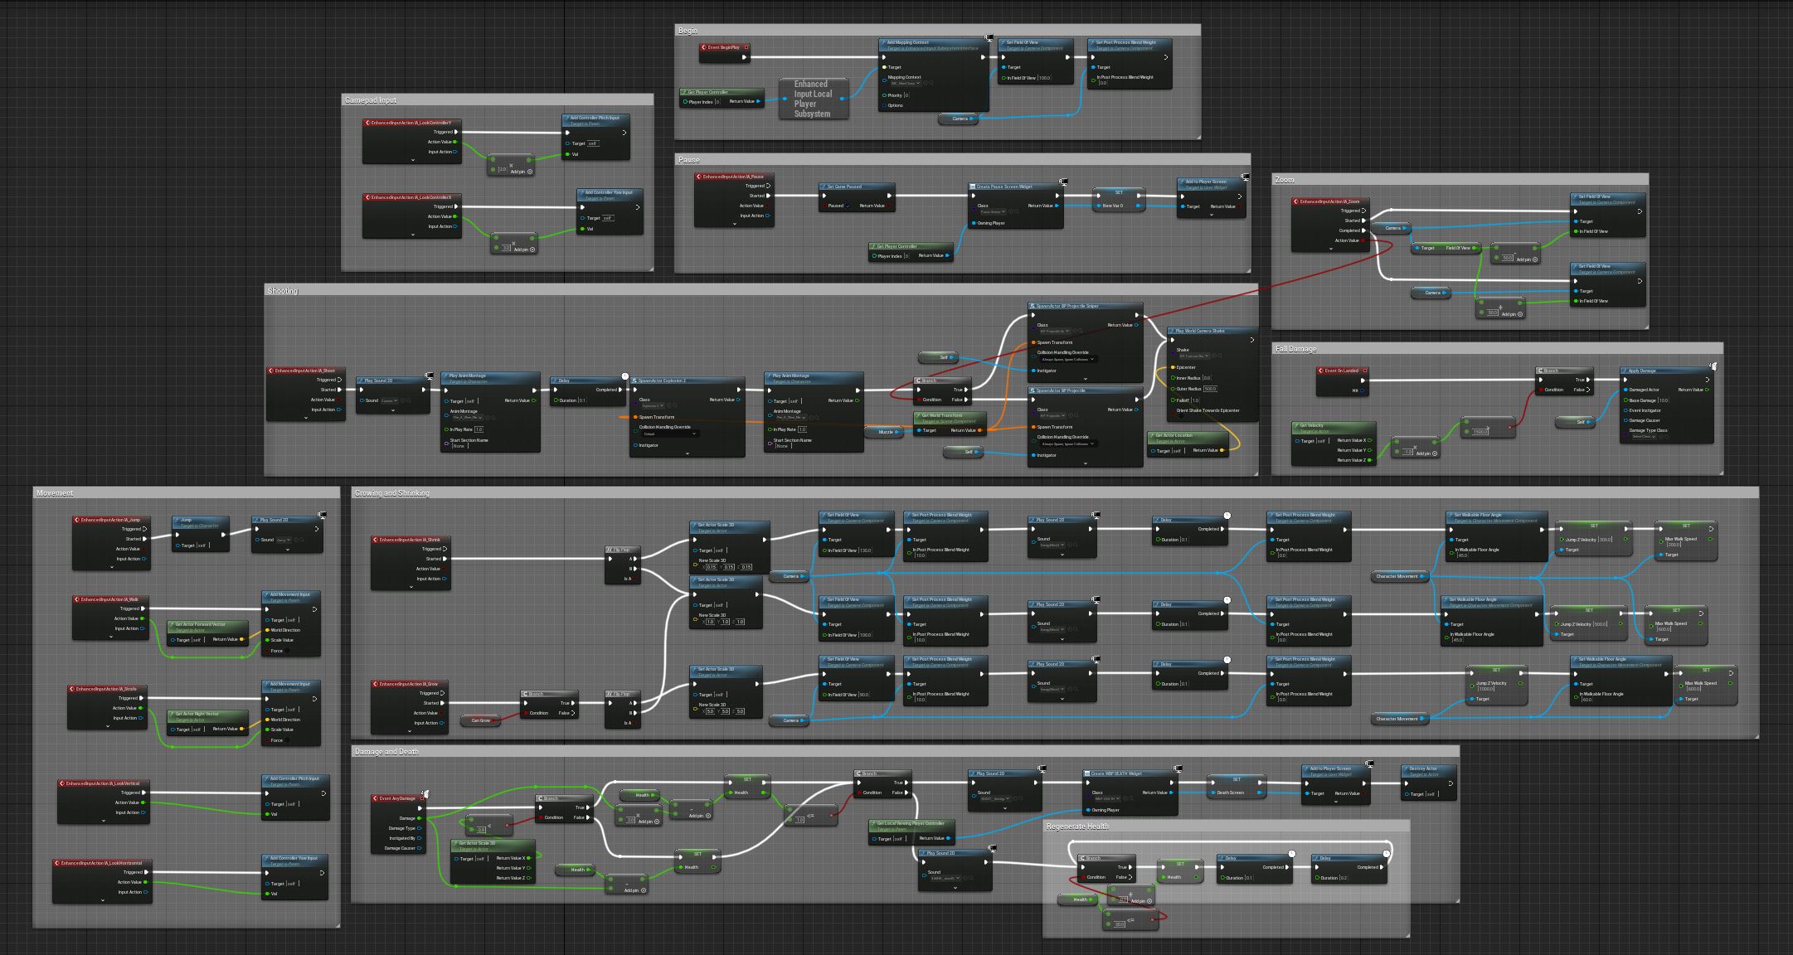
Task: Click Add pin icon beside IA_LookControllerY multiply
Action: tap(531, 172)
